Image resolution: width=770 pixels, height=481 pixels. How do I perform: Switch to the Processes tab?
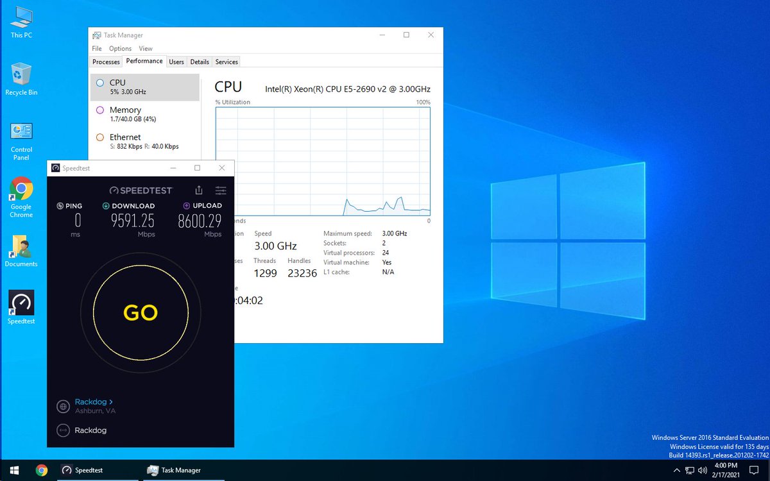(106, 62)
